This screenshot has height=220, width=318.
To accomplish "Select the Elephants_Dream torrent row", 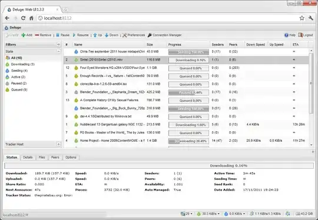I will pyautogui.click(x=186, y=92).
